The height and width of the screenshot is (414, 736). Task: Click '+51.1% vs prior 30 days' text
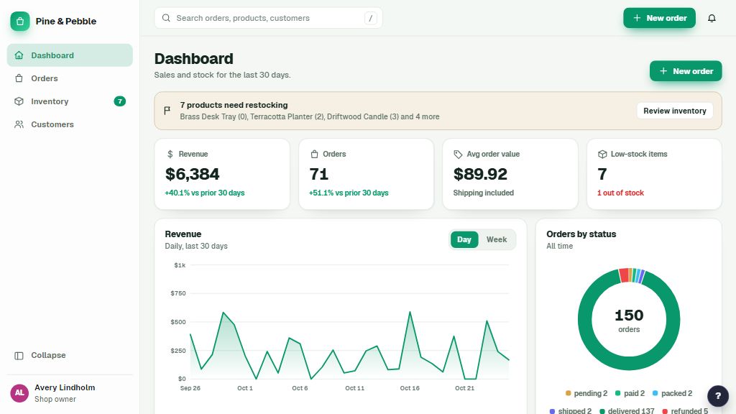[349, 193]
